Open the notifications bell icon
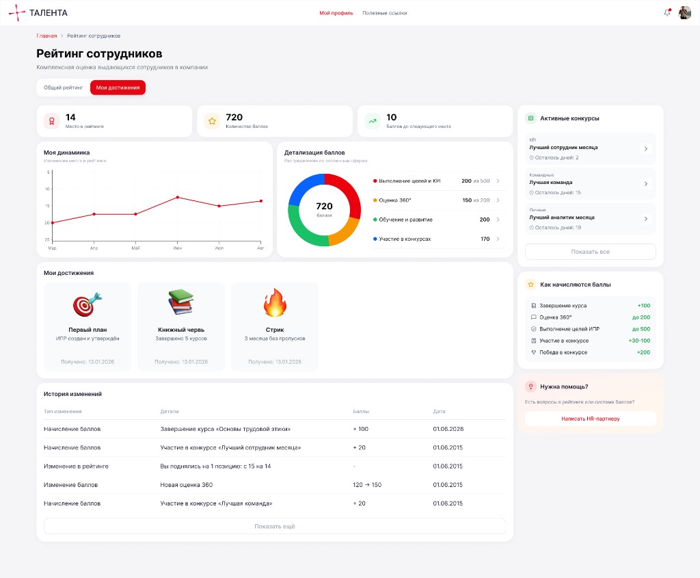The image size is (700, 578). click(x=667, y=12)
